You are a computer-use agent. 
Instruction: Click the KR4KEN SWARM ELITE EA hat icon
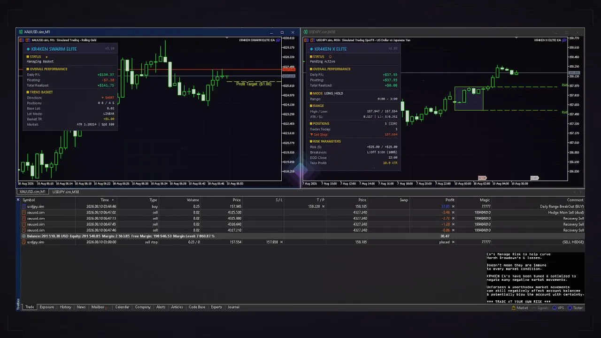278,40
